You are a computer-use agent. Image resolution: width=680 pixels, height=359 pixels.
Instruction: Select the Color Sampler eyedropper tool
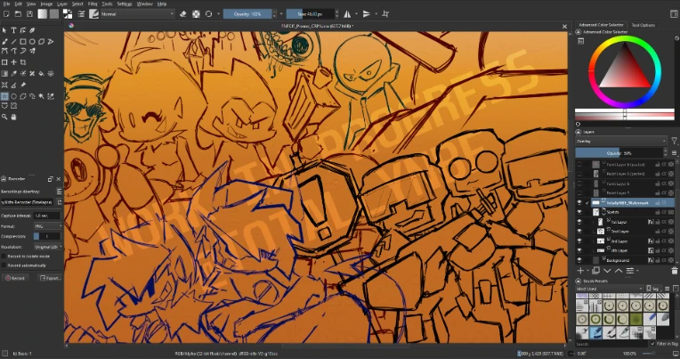(x=14, y=73)
